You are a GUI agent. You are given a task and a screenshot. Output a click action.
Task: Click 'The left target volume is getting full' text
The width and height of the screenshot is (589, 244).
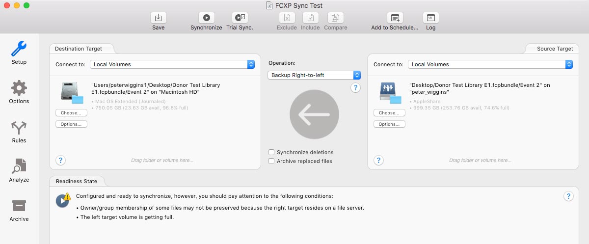(127, 217)
